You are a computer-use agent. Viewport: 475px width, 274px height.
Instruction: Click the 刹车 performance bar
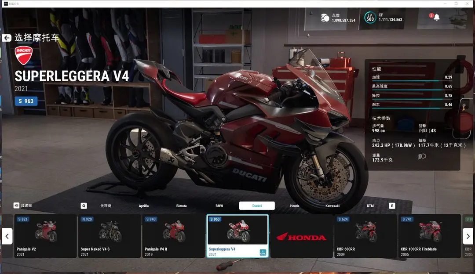click(x=412, y=108)
